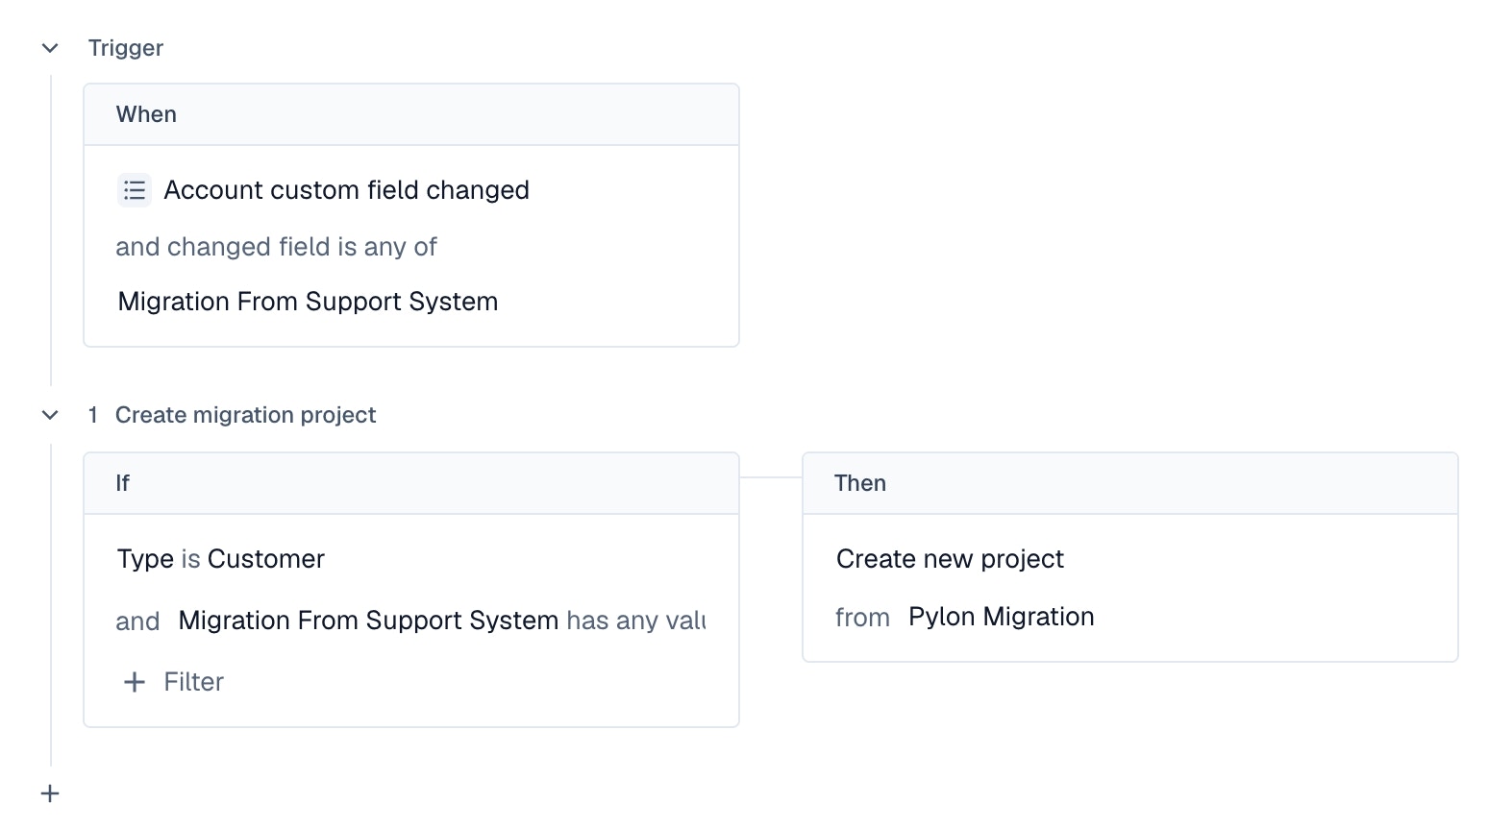Open the changed field is any of operator
This screenshot has height=828, width=1488.
[276, 247]
